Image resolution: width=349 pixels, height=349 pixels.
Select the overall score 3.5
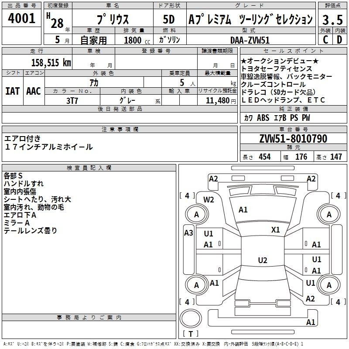(x=332, y=20)
